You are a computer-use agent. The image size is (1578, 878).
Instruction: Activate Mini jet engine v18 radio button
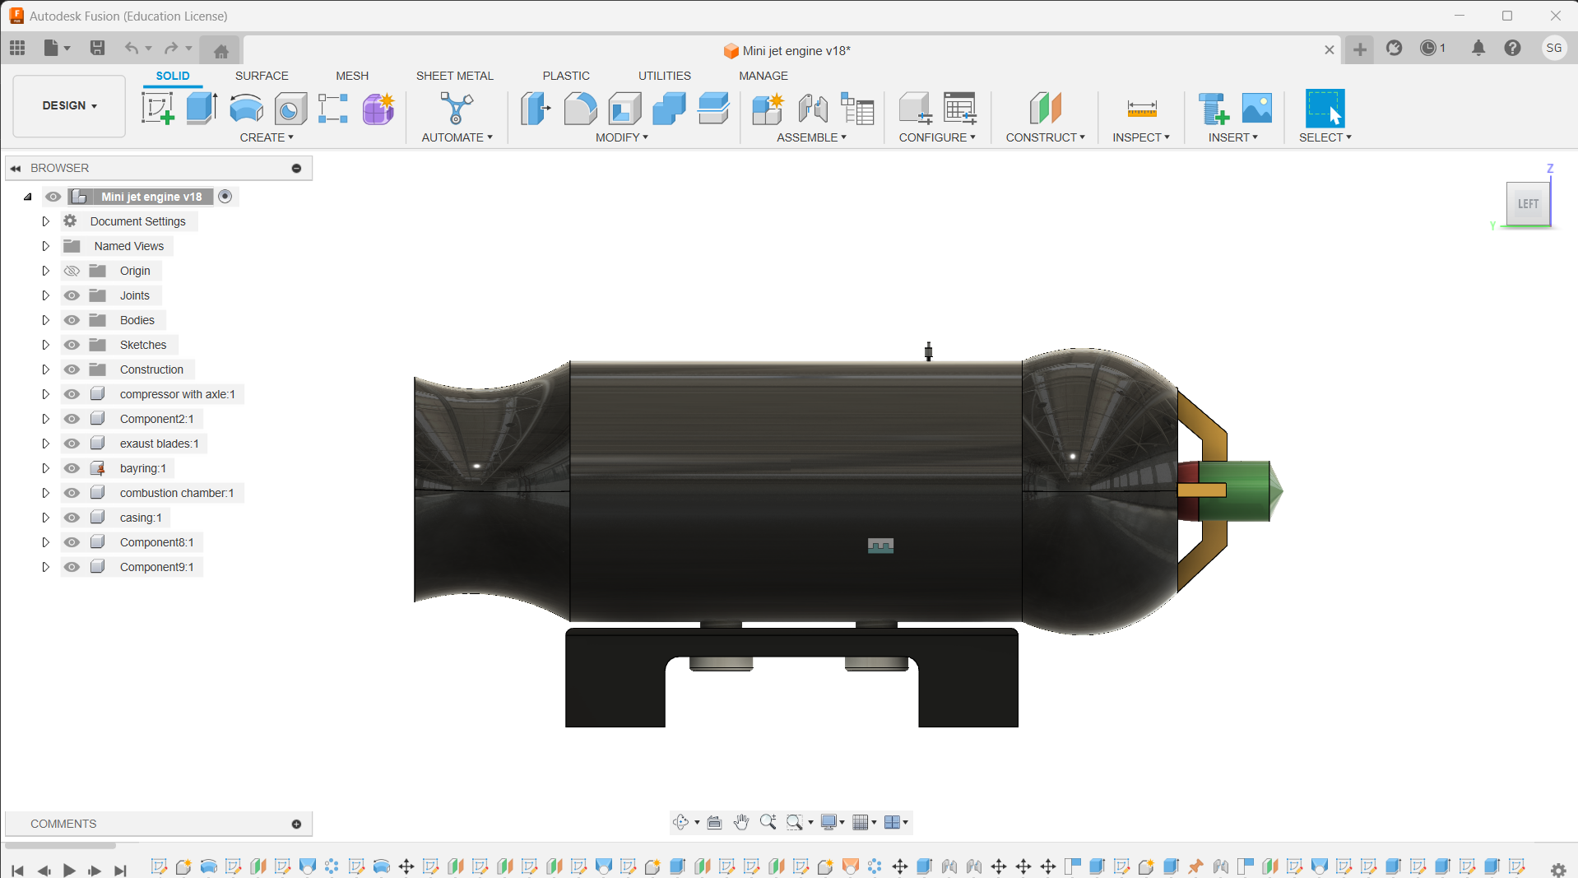(x=225, y=197)
